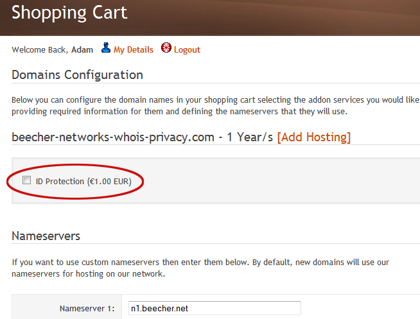The width and height of the screenshot is (420, 319).
Task: Click the beecher-networks-whois-privacy.com domain name
Action: 113,137
